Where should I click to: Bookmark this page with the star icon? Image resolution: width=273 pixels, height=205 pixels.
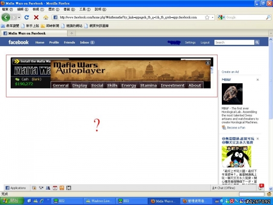click(207, 17)
